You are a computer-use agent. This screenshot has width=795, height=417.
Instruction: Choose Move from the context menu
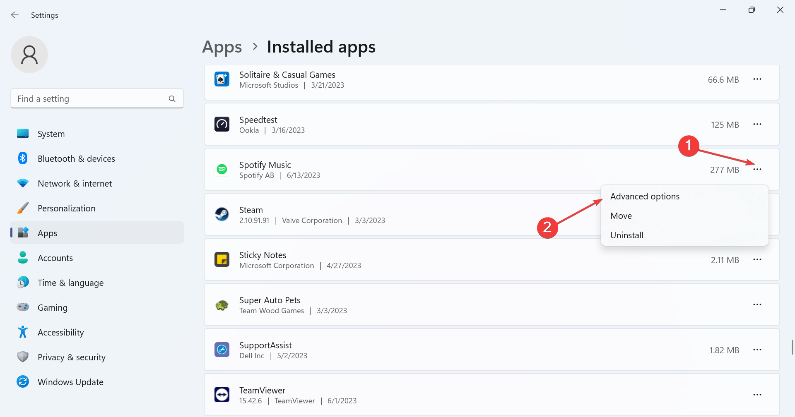pyautogui.click(x=684, y=216)
